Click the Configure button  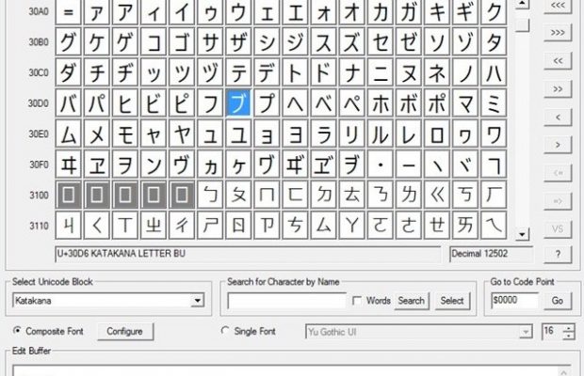point(124,331)
